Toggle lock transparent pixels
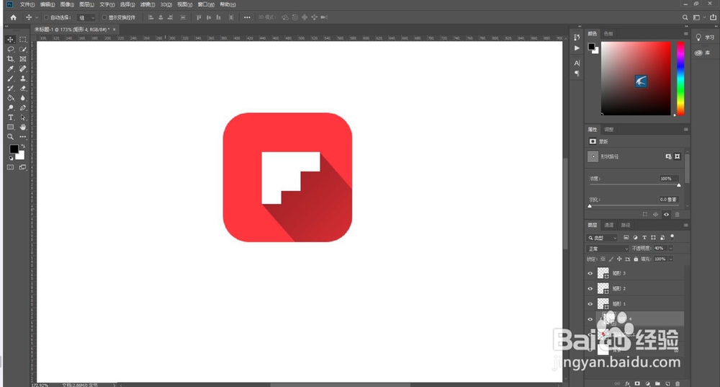720x387 pixels. (x=603, y=259)
